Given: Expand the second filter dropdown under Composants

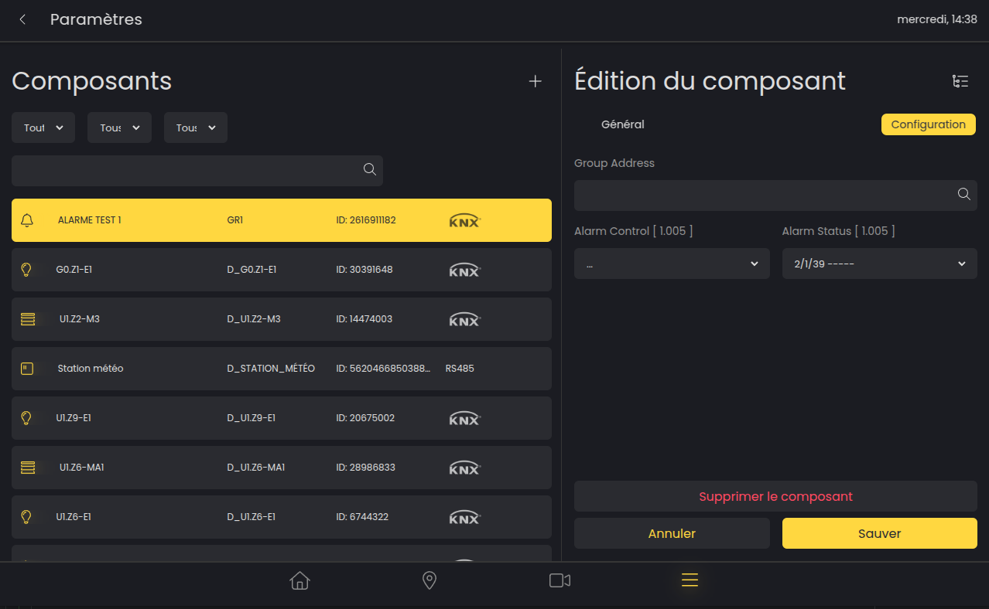Looking at the screenshot, I should tap(119, 128).
